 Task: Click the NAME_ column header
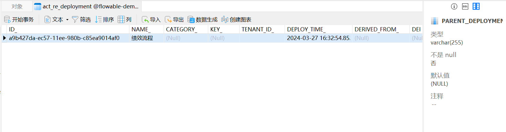(x=141, y=29)
